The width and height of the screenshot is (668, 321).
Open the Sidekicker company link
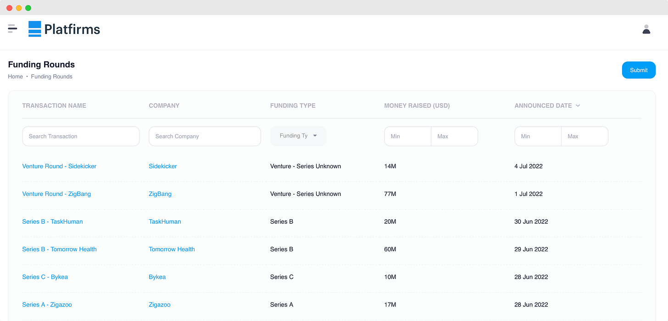click(163, 166)
